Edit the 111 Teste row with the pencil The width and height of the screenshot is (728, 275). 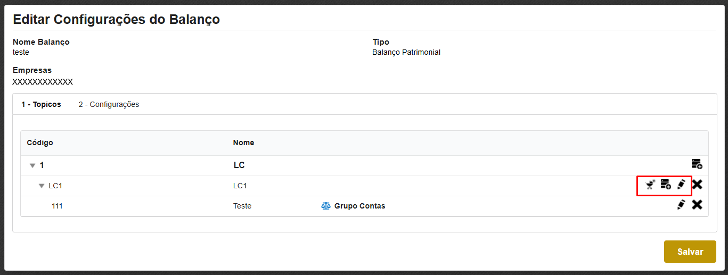click(681, 205)
